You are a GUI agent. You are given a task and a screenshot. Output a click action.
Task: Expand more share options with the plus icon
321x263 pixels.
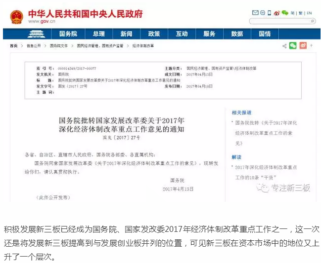(311, 45)
